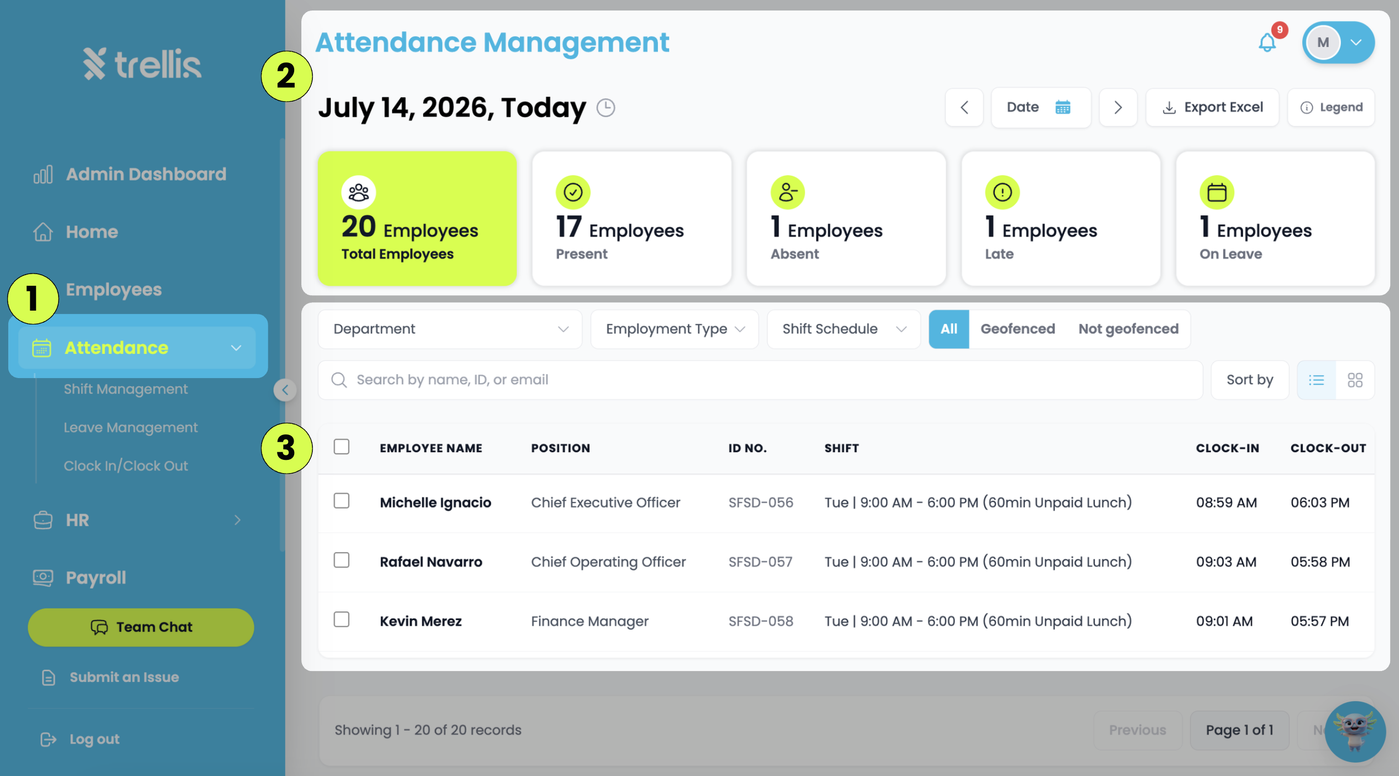Open Admin Dashboard in sidebar
This screenshot has height=776, width=1399.
point(130,175)
